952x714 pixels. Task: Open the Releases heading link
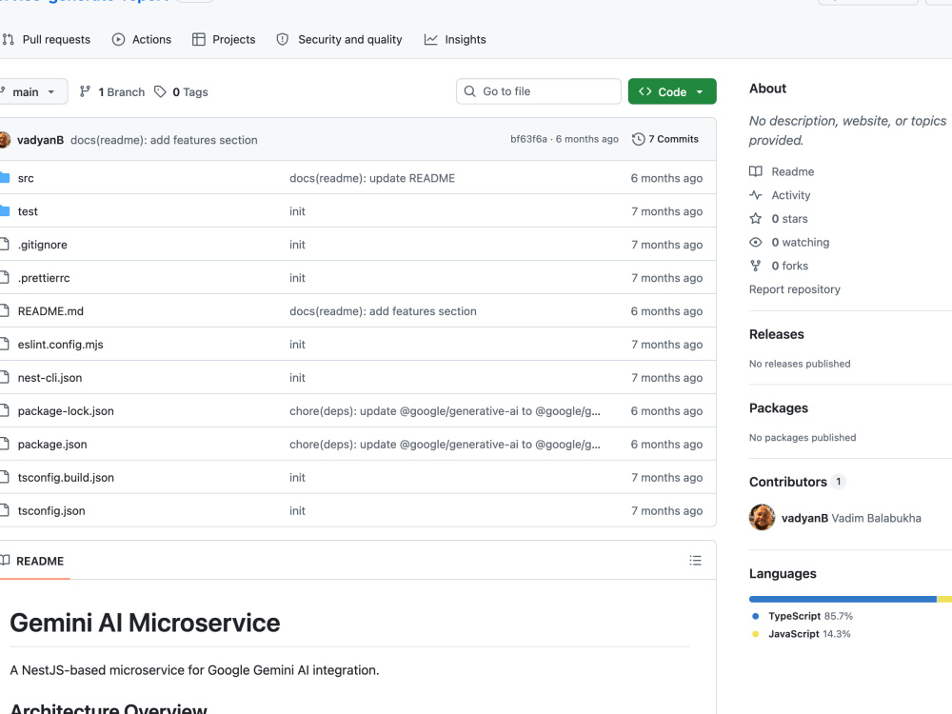click(x=777, y=334)
